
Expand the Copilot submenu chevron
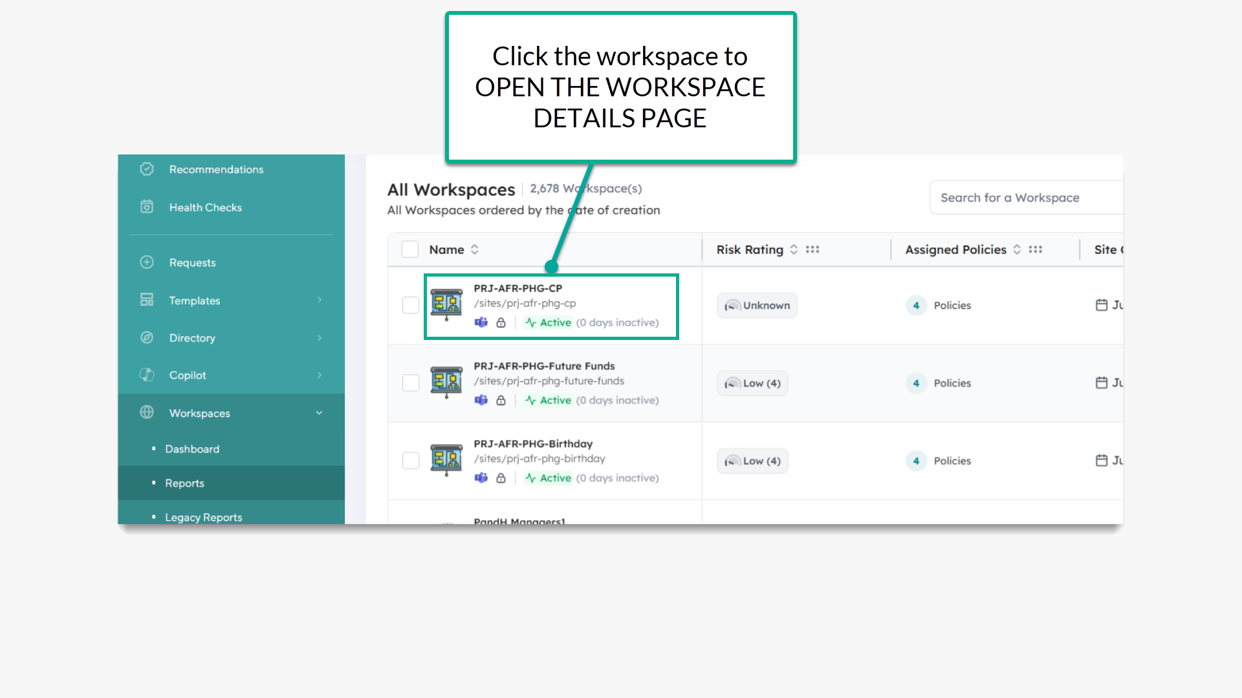click(320, 375)
